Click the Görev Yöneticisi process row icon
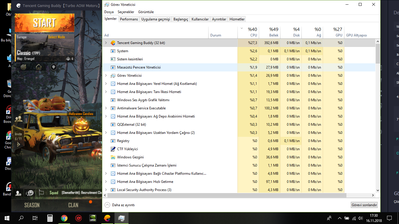This screenshot has width=399, height=224. 113,76
